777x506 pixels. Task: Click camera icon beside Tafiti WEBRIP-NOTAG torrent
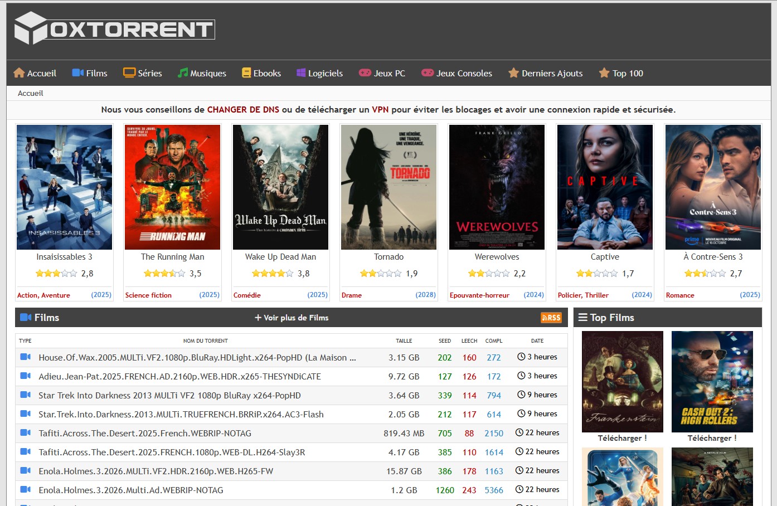(26, 432)
